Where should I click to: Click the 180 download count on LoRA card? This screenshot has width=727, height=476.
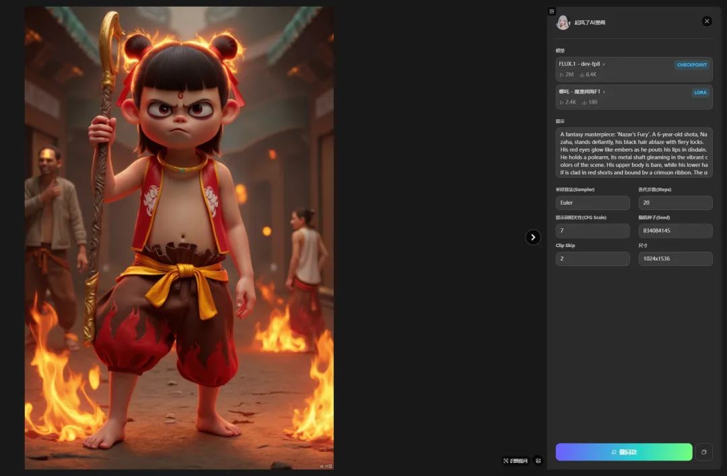(590, 102)
